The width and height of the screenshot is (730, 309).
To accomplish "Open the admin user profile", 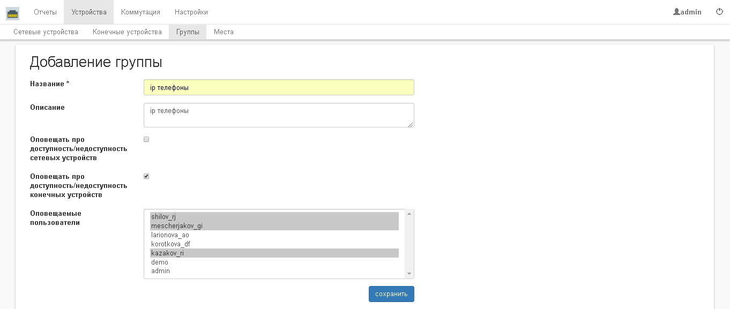I will (x=688, y=12).
